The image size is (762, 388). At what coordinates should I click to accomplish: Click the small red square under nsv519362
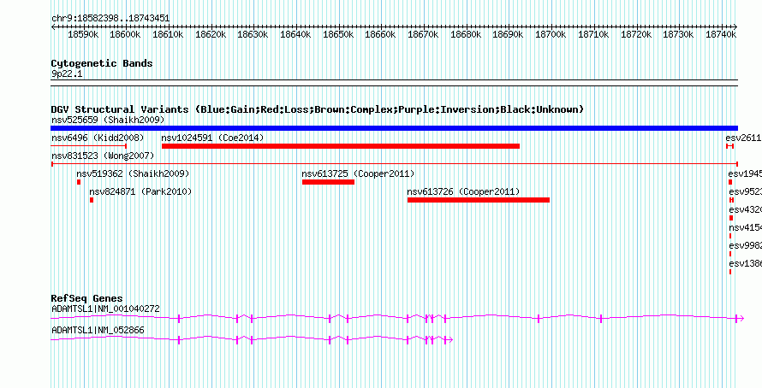click(79, 182)
